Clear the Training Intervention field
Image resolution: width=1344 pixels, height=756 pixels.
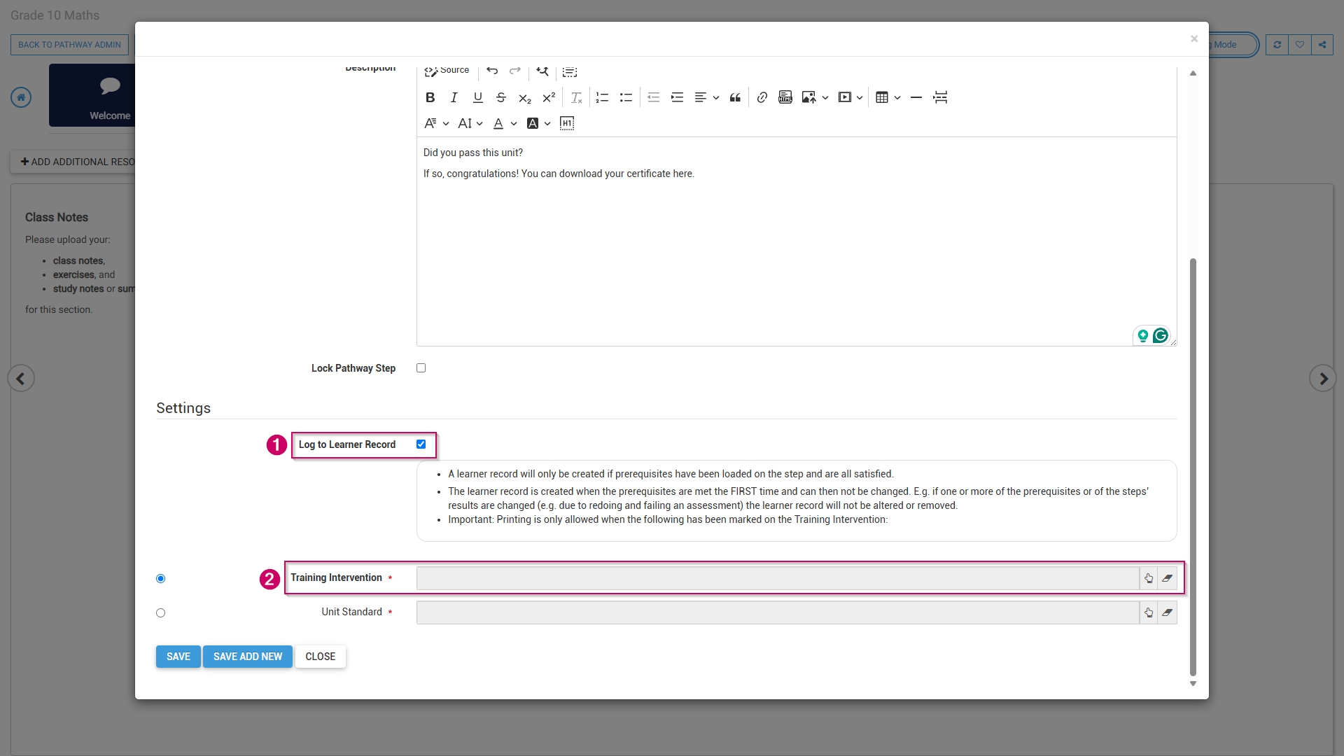pyautogui.click(x=1167, y=578)
